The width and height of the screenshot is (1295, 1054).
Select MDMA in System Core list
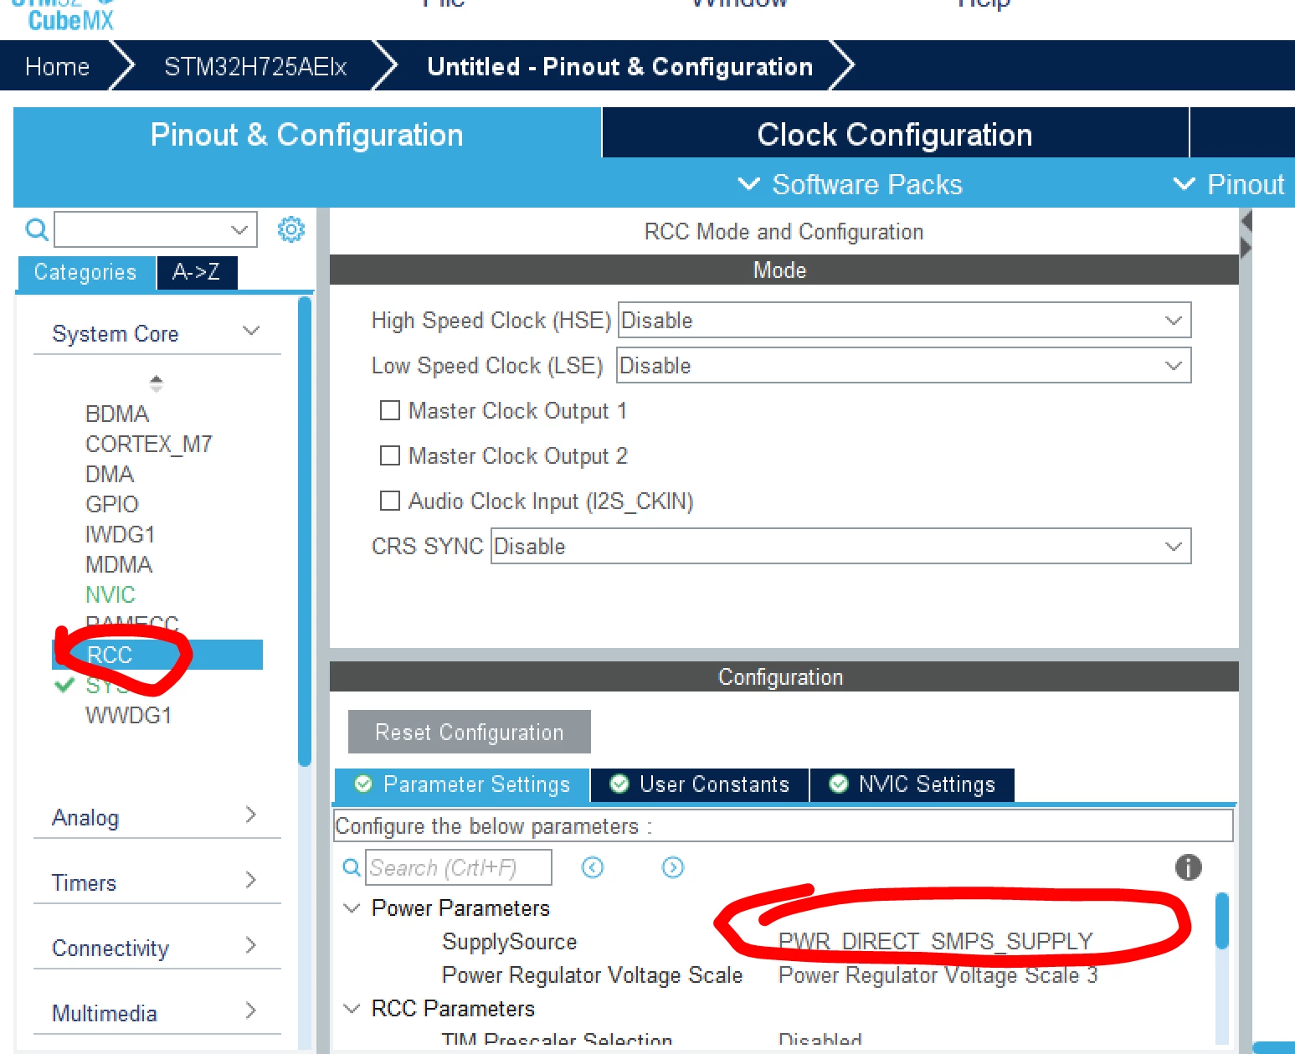coord(119,564)
